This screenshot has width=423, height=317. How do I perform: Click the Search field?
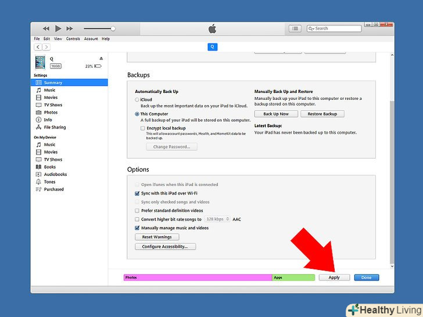[334, 28]
